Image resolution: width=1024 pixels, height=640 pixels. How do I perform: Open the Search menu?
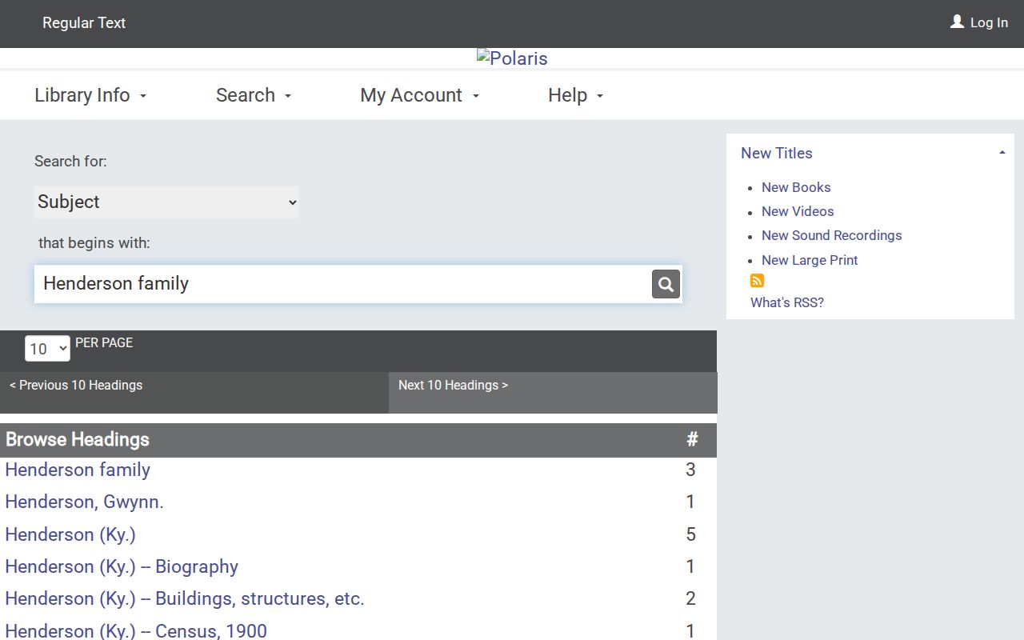[x=254, y=95]
